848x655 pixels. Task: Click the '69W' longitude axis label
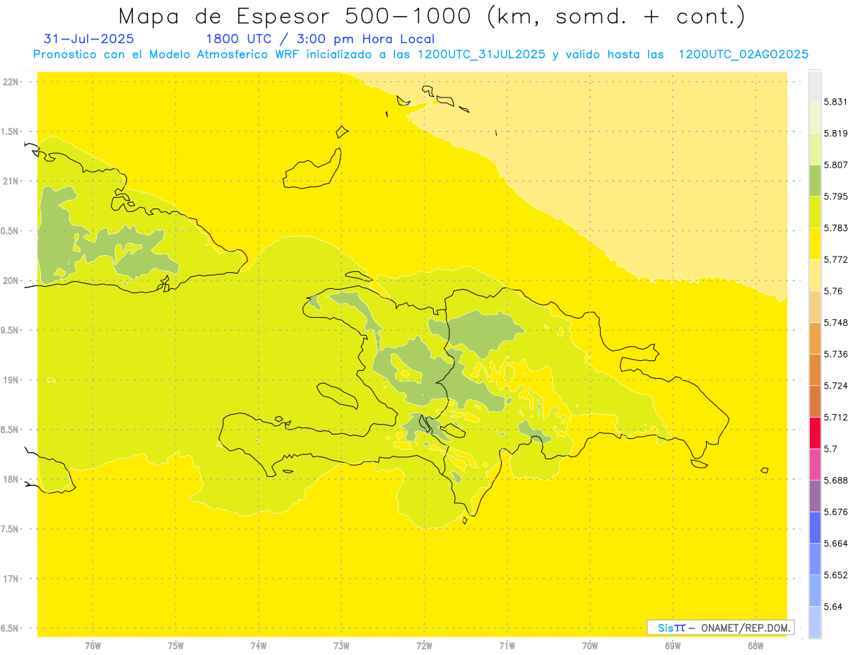point(673,647)
